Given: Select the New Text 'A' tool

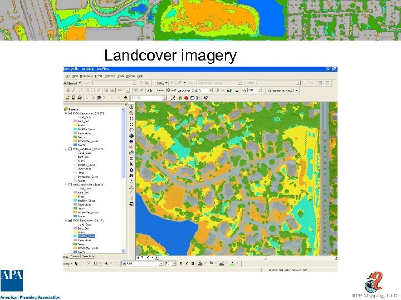Looking at the screenshot, I should click(x=106, y=263).
